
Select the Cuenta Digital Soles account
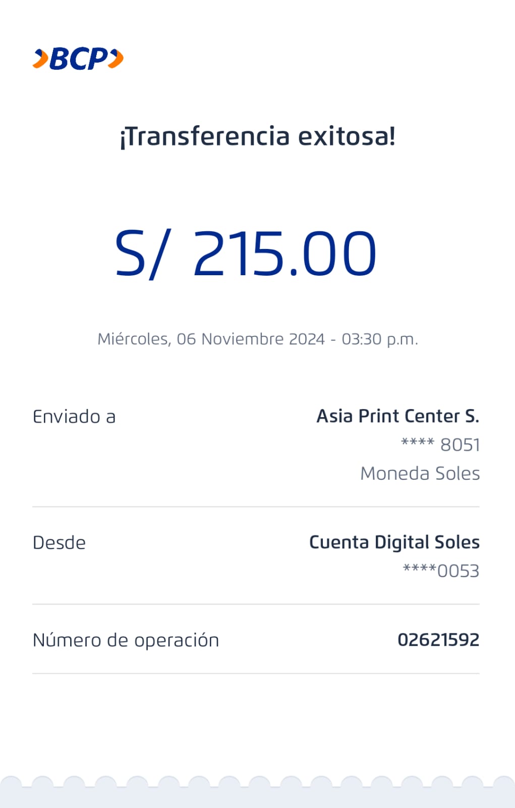pyautogui.click(x=394, y=542)
